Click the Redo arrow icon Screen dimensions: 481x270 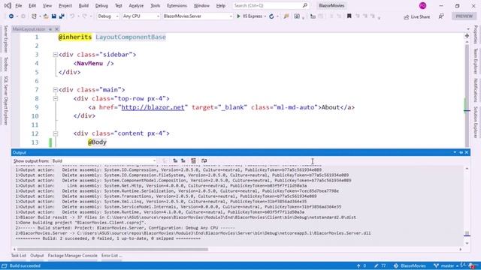pyautogui.click(x=85, y=16)
